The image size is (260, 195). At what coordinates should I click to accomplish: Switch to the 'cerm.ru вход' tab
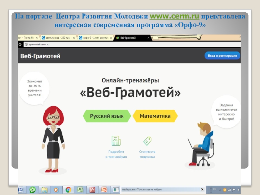pyautogui.click(x=58, y=38)
